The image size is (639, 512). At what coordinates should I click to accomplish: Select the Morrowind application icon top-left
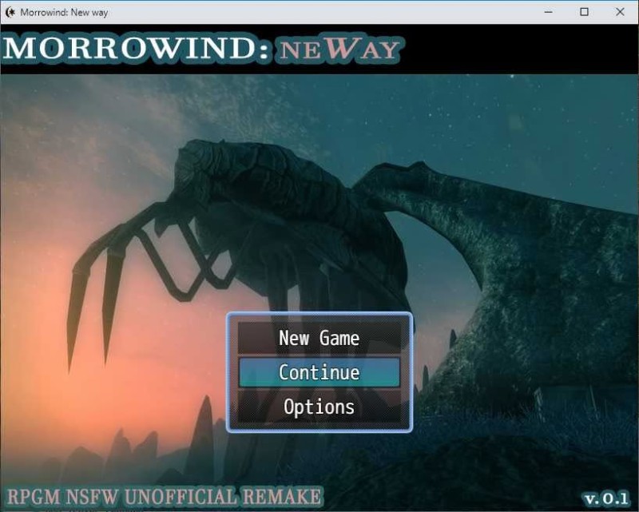(11, 12)
